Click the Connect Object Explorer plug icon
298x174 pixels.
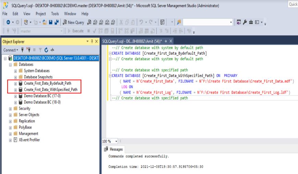(x=22, y=50)
